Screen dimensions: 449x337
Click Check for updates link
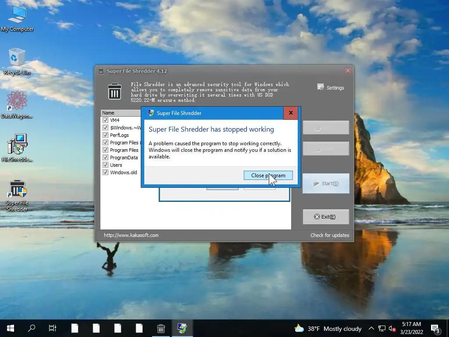(x=330, y=235)
